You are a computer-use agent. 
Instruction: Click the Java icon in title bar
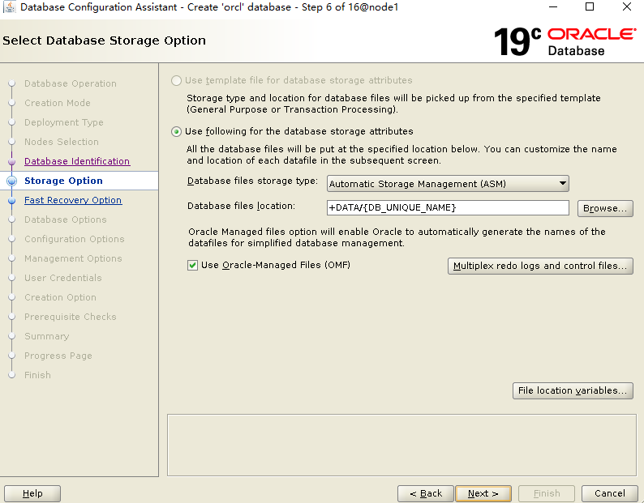[x=9, y=7]
